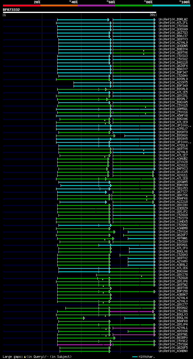
Task: Pick the UniRef100_A7PDJ7 label
Action: [173, 129]
